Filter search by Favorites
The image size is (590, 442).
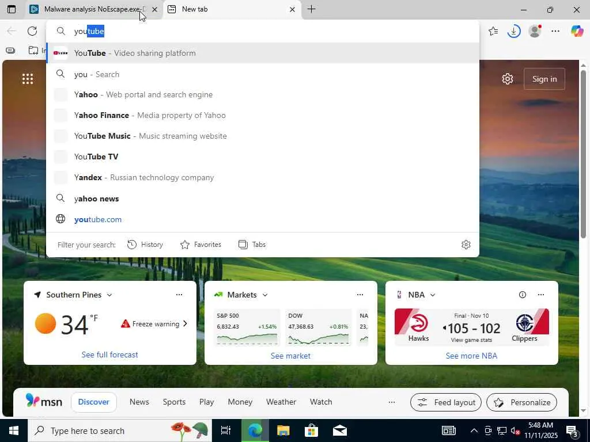(201, 245)
